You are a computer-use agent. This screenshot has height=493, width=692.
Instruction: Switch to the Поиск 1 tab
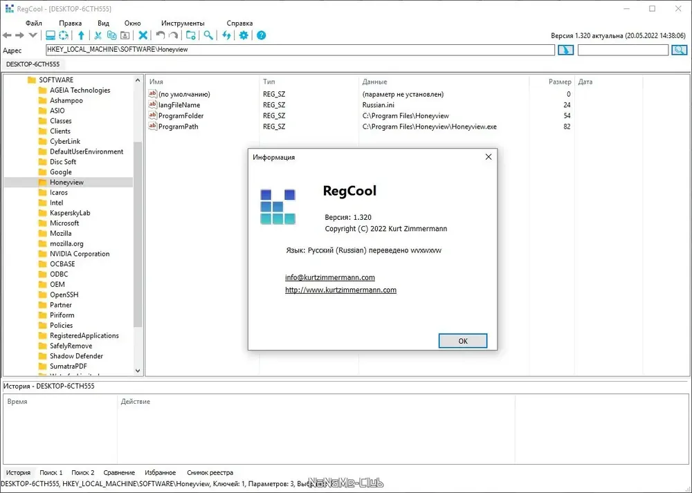51,472
